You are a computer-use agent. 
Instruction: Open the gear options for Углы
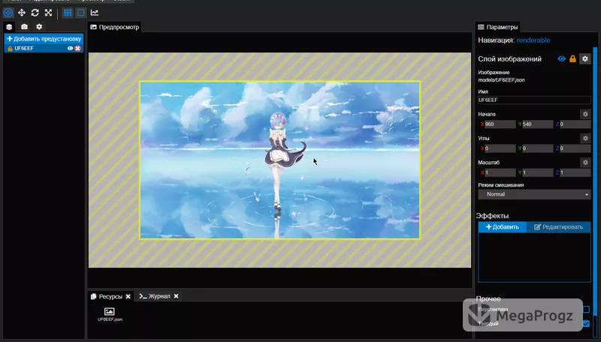[x=585, y=138]
